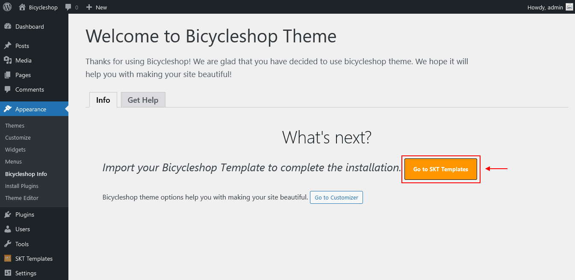Click the Go to Customizer button
575x280 pixels.
click(336, 197)
